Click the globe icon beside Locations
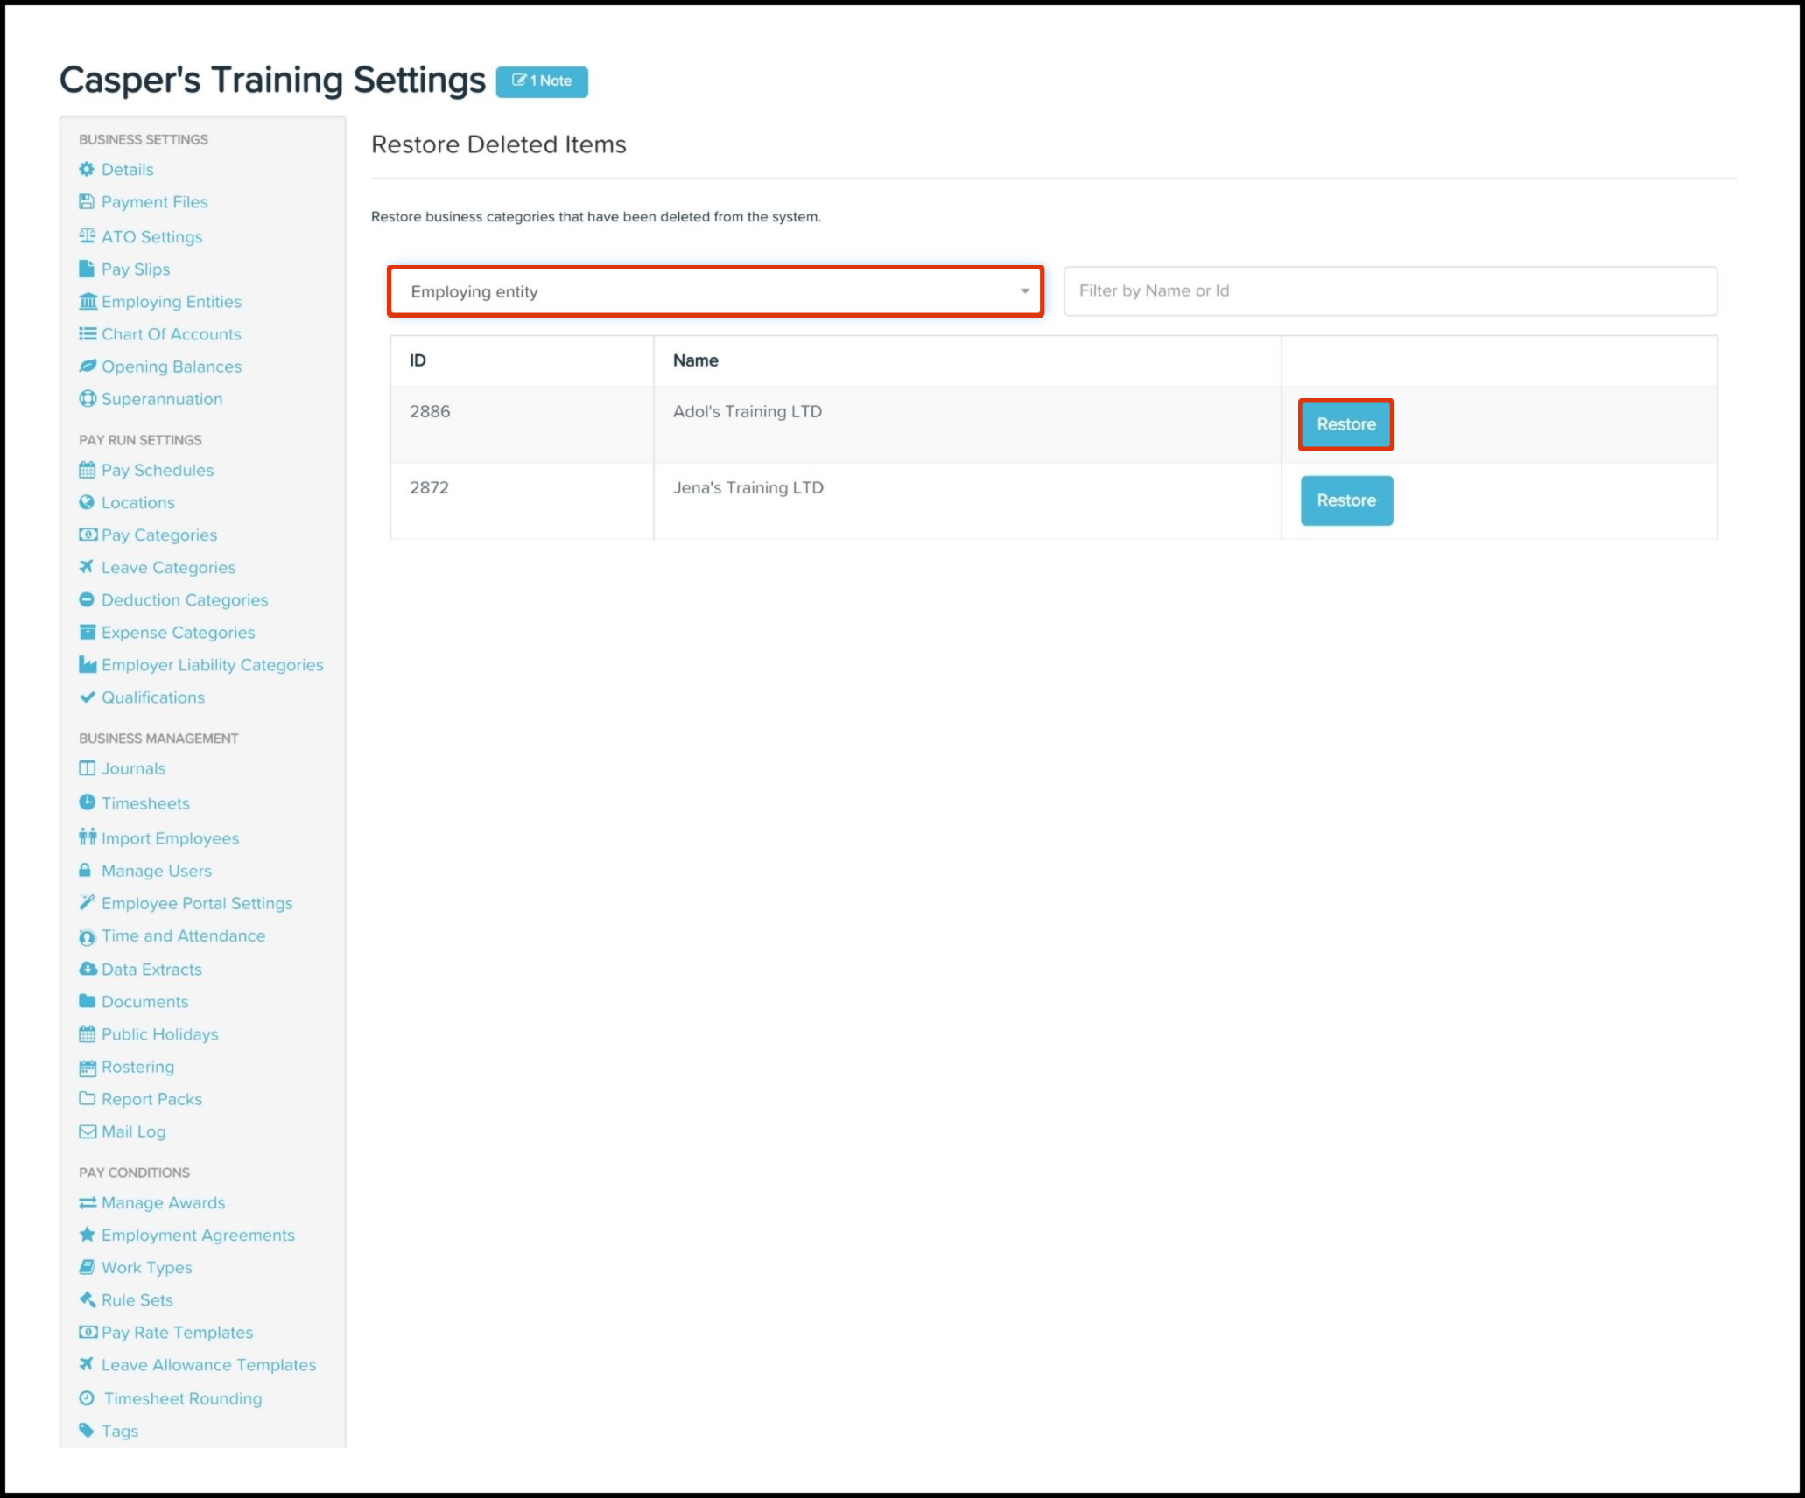The height and width of the screenshot is (1498, 1805). [x=87, y=502]
